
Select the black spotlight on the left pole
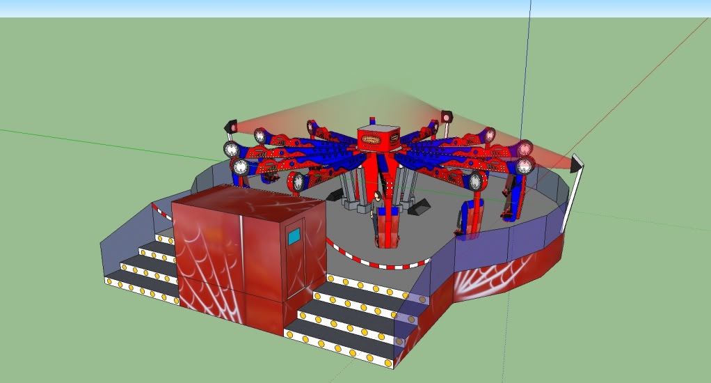(x=231, y=126)
